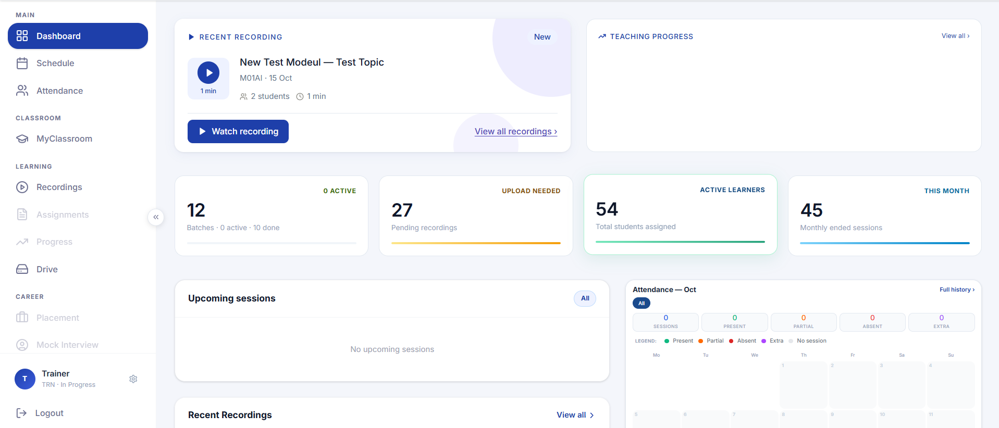Open Full history attendance link
This screenshot has width=999, height=428.
click(957, 289)
